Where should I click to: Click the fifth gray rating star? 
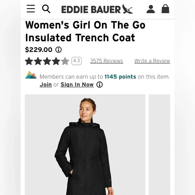[x=65, y=61]
